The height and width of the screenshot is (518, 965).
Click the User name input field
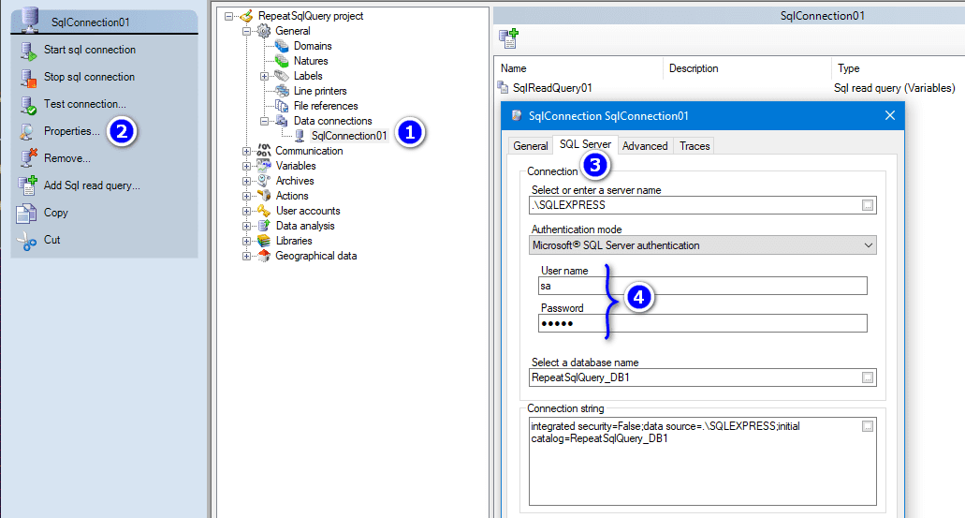coord(702,286)
